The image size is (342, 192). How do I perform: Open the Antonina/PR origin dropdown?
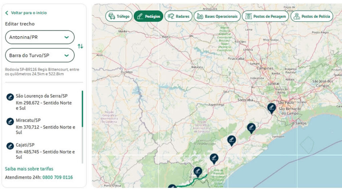(40, 37)
